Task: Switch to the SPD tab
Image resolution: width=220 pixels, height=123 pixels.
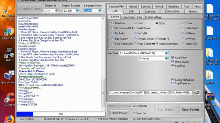Action: [x=131, y=11]
